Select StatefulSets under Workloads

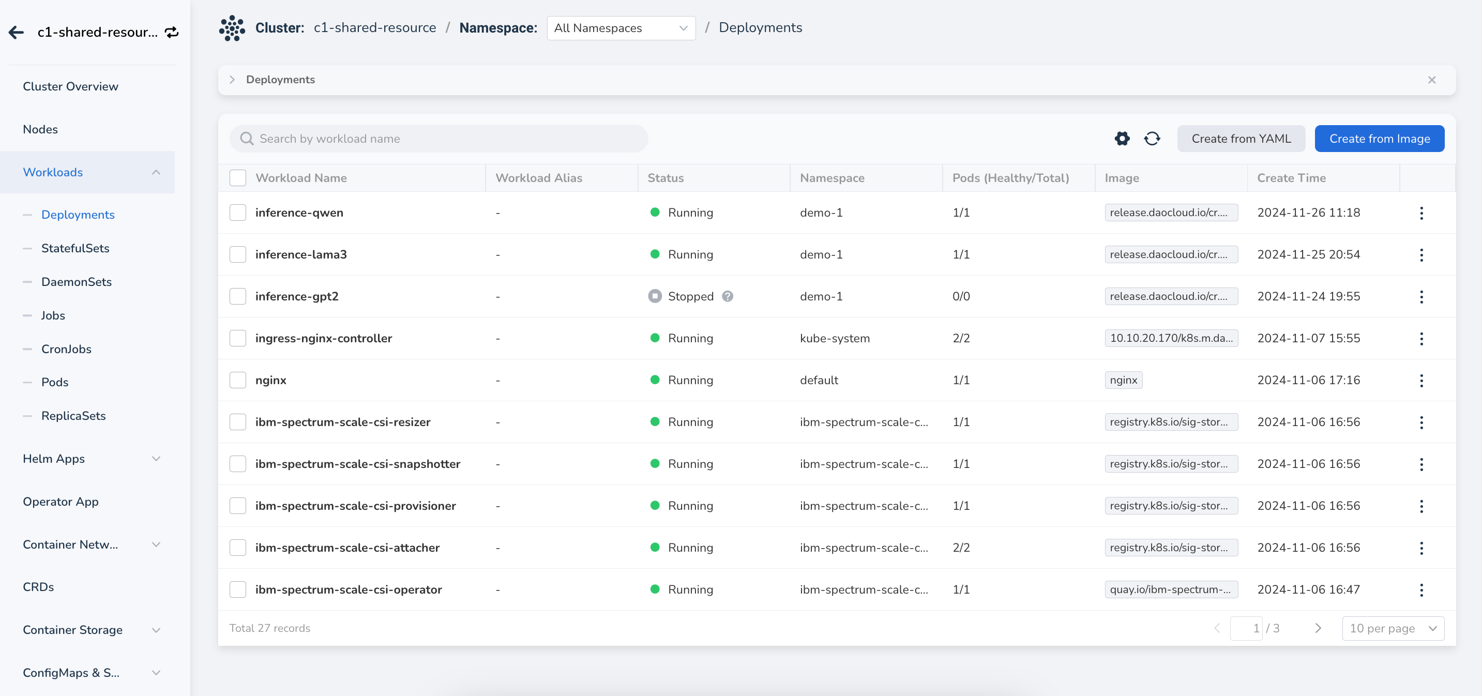[x=75, y=249]
